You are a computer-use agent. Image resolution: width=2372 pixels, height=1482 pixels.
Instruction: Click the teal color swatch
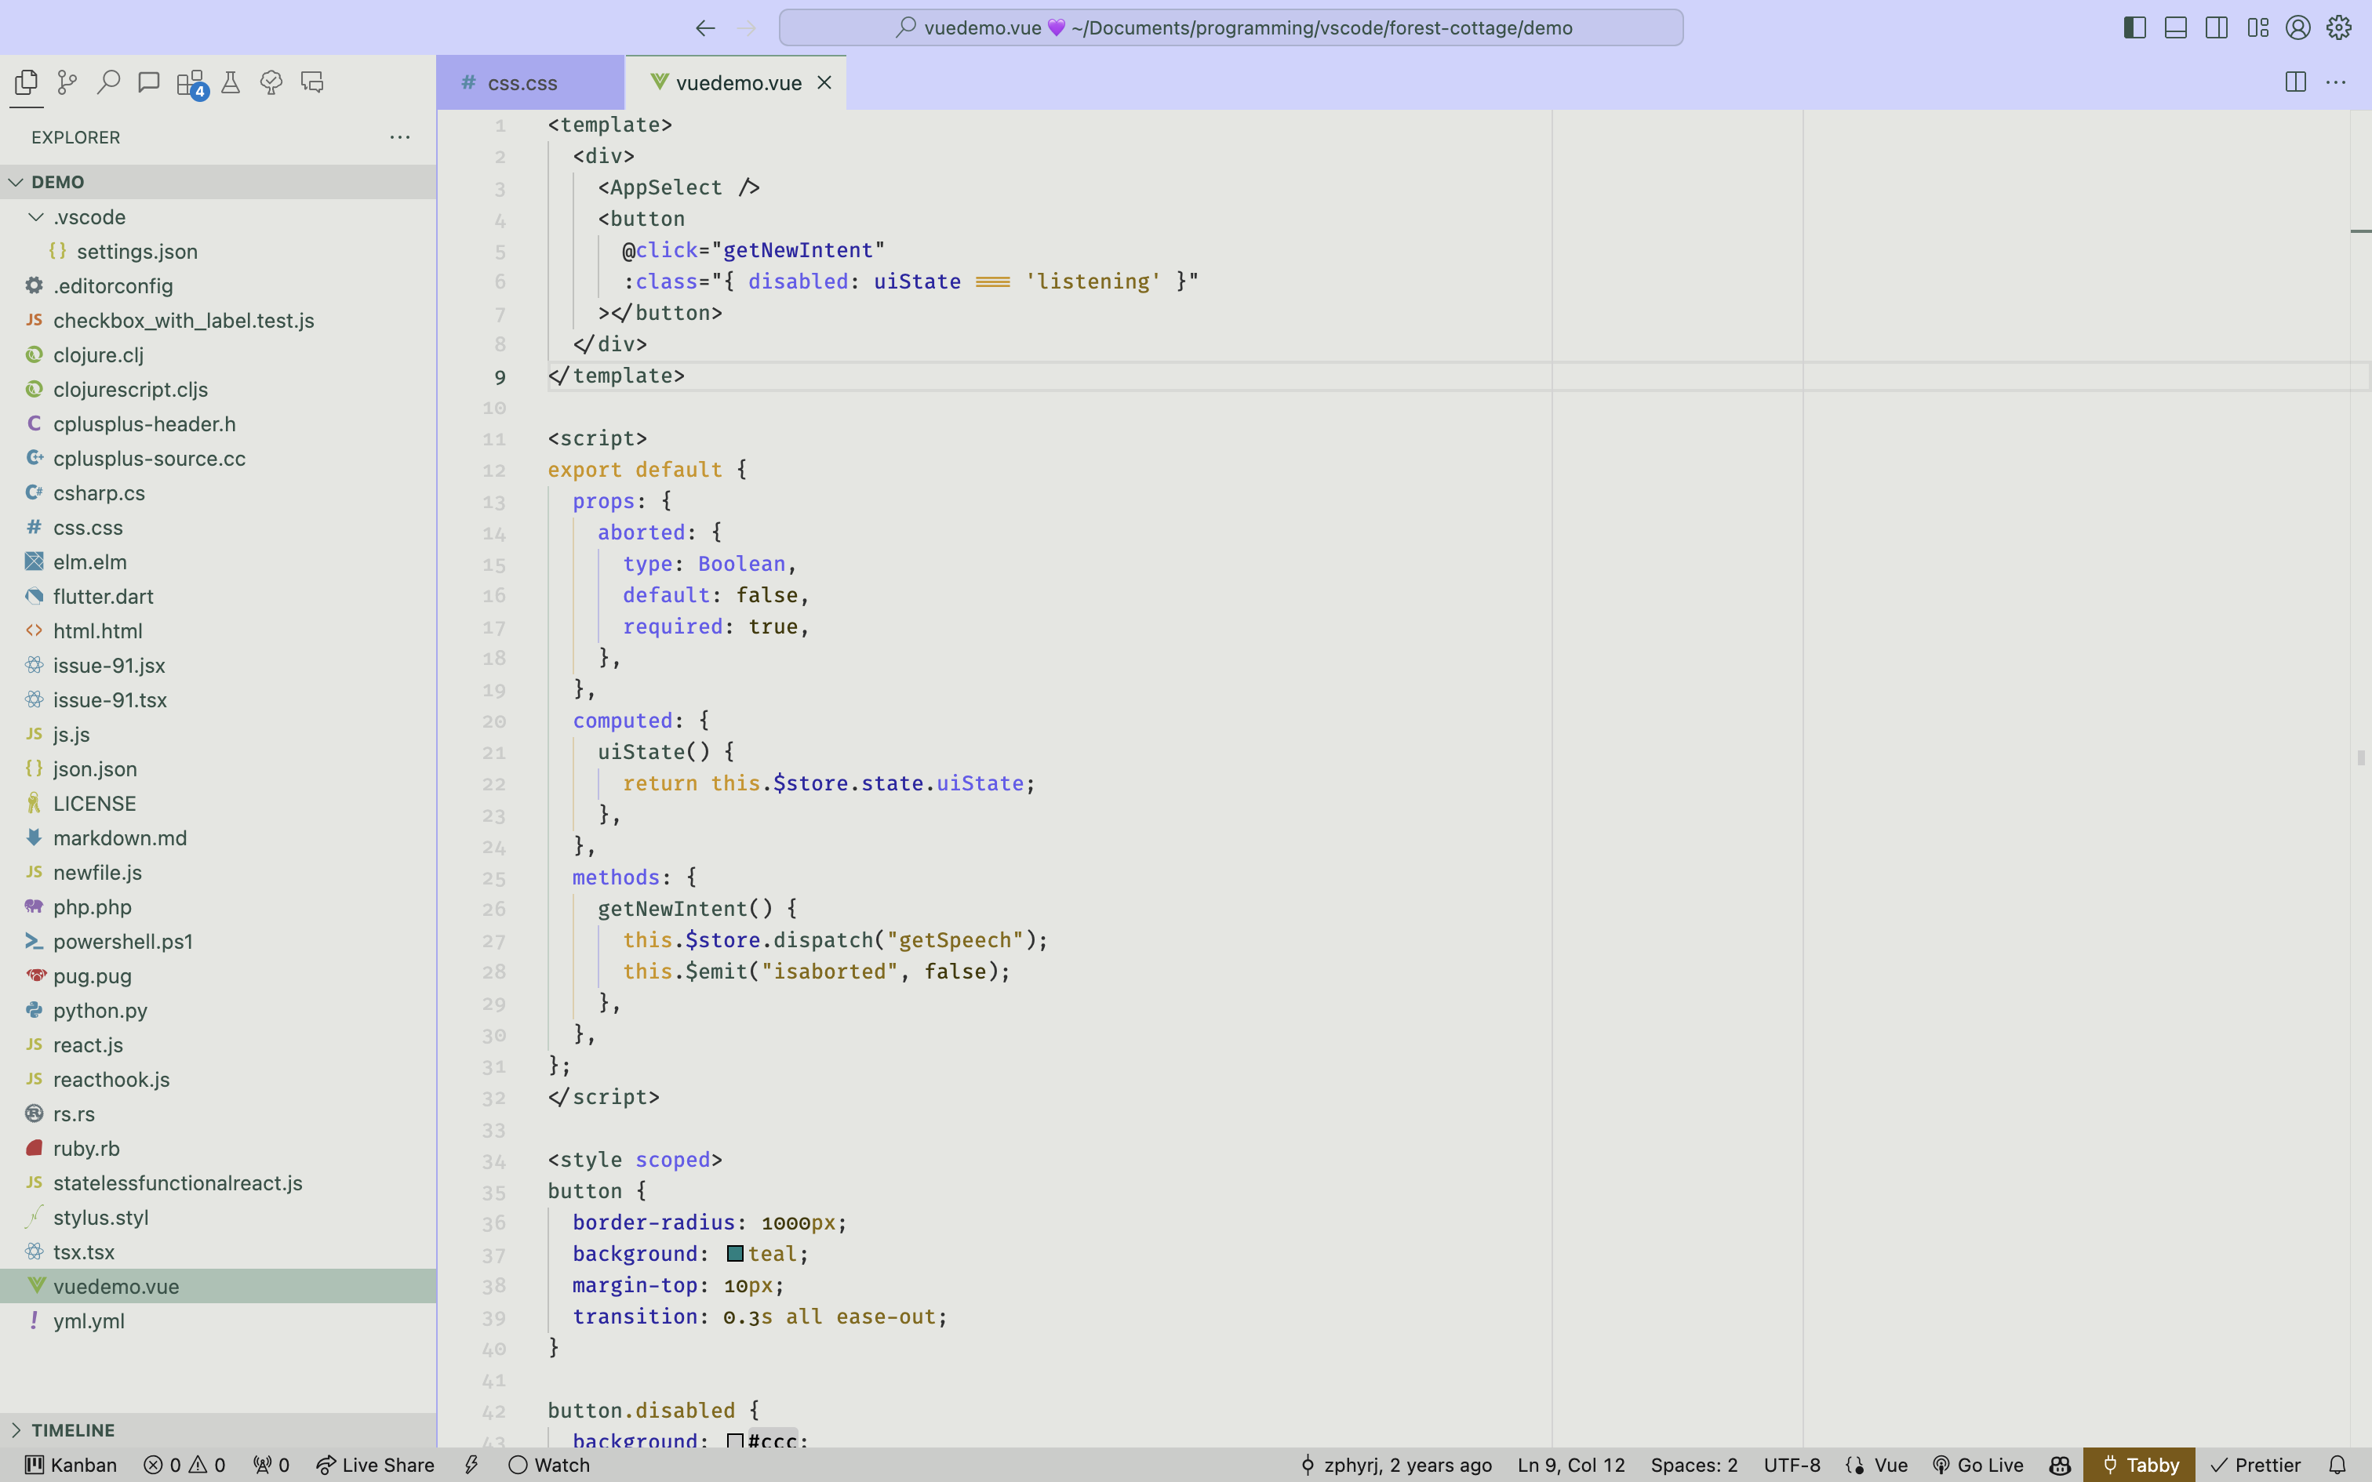point(735,1254)
